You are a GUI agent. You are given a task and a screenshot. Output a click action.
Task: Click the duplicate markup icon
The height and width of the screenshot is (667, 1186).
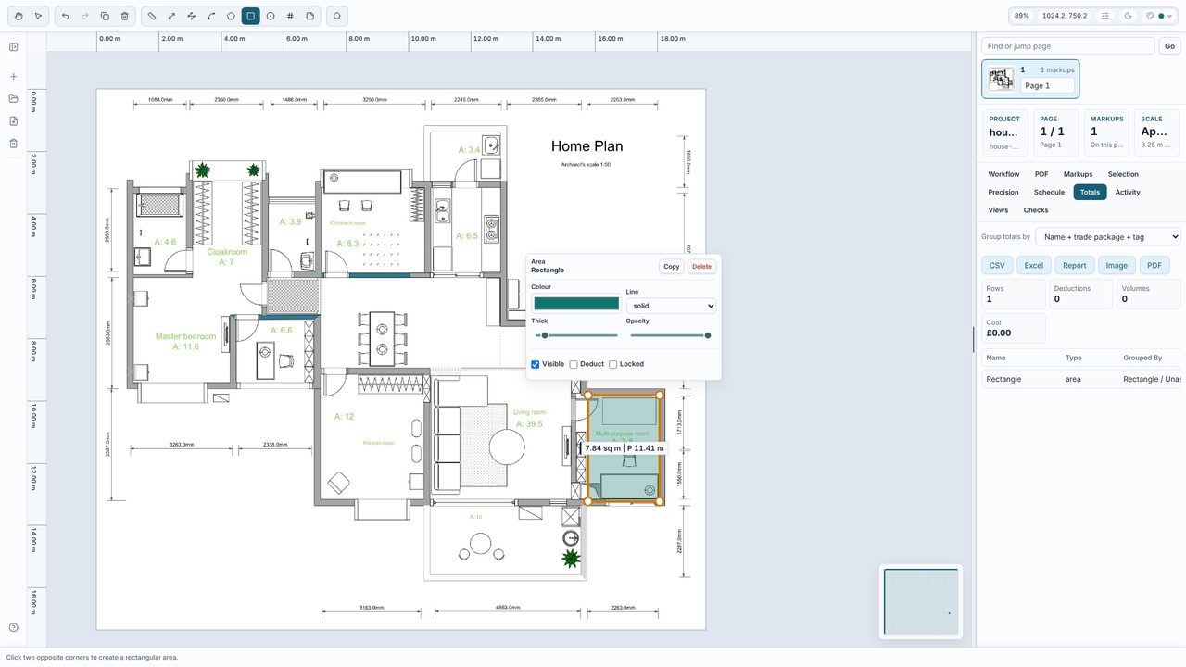pos(105,16)
